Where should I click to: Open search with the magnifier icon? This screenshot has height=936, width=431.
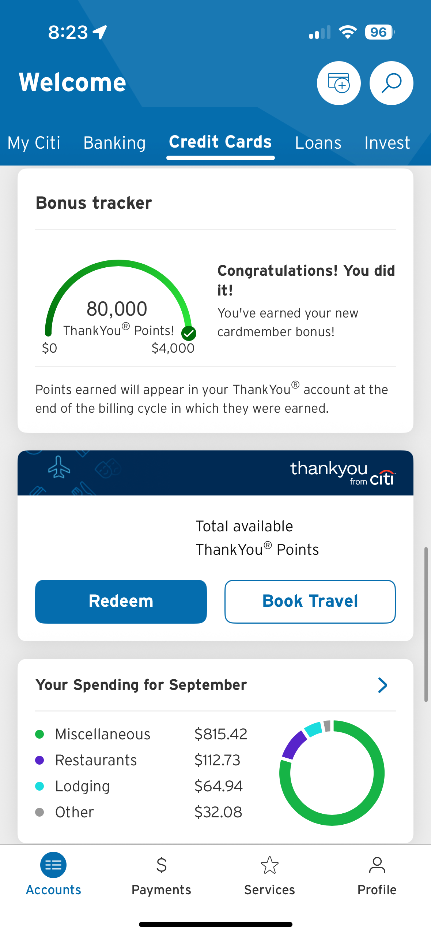click(391, 83)
